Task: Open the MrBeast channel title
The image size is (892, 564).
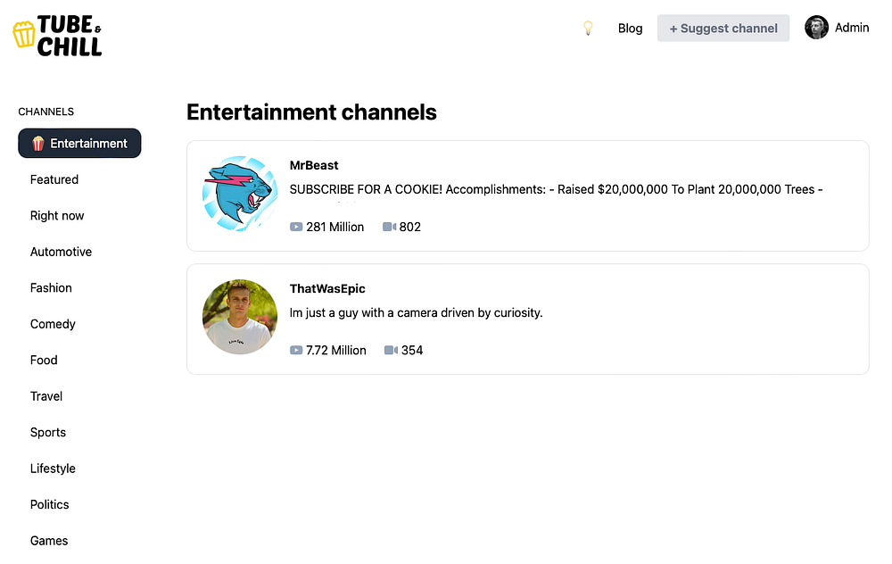Action: pos(313,166)
